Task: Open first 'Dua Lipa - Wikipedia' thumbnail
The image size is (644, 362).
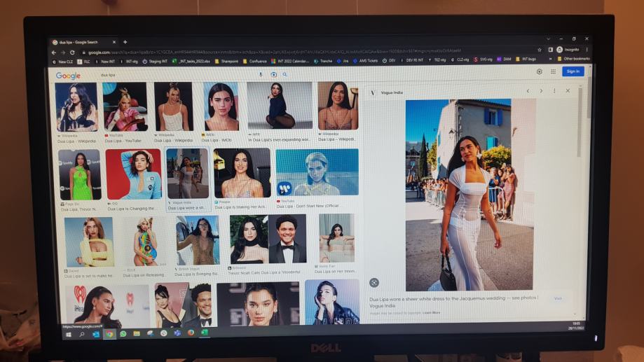Action: (x=76, y=108)
